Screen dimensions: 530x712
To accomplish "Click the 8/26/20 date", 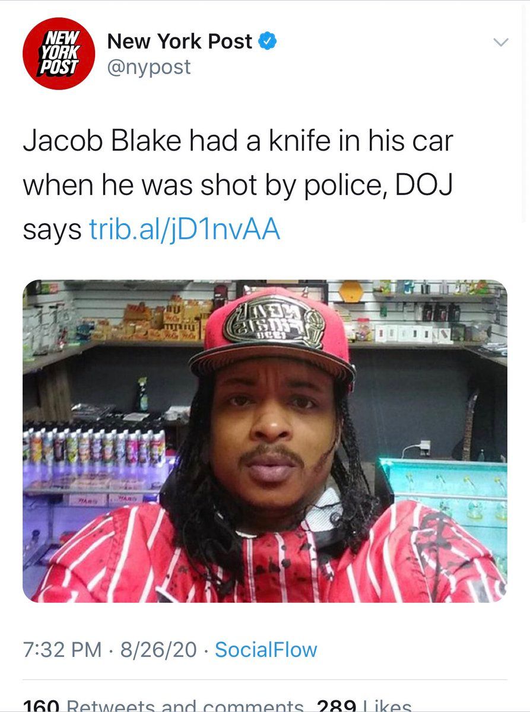I will pos(158,649).
